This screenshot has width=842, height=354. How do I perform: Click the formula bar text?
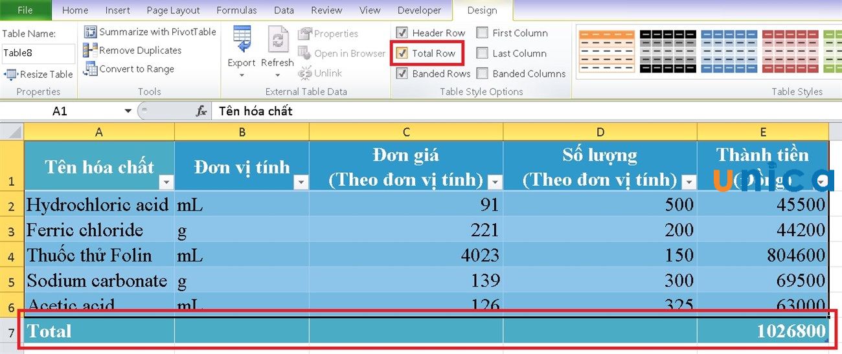coord(256,111)
